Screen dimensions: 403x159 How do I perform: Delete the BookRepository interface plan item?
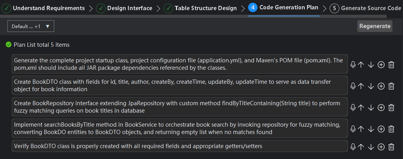click(x=391, y=108)
